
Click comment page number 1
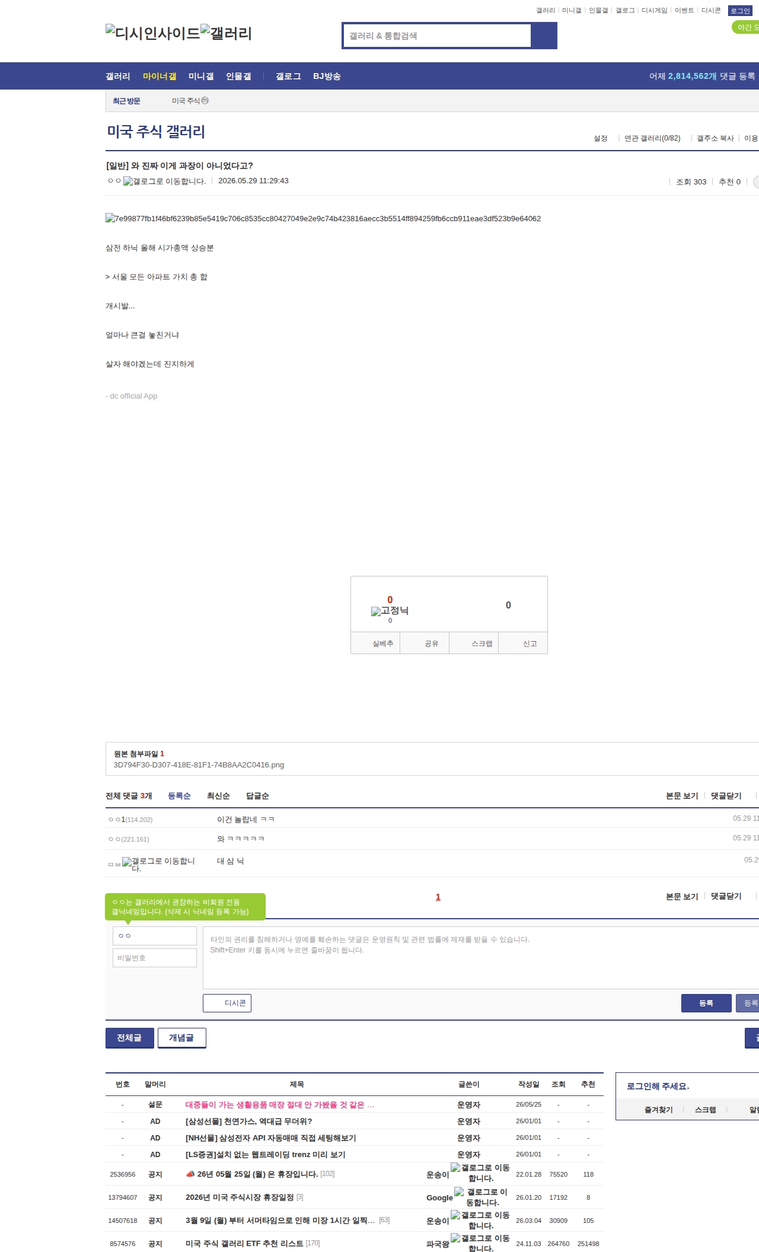click(438, 897)
